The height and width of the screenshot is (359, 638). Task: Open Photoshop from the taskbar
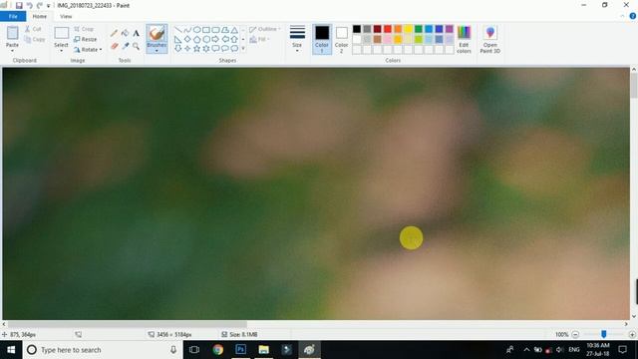pos(240,350)
